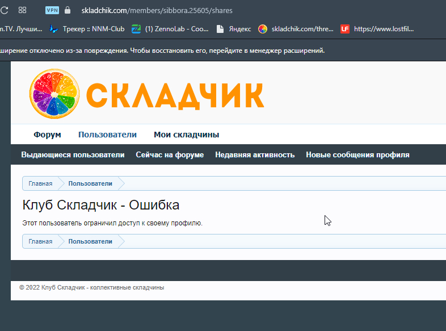This screenshot has width=446, height=331.
Task: Click Главная in the top breadcrumb
Action: pyautogui.click(x=40, y=183)
